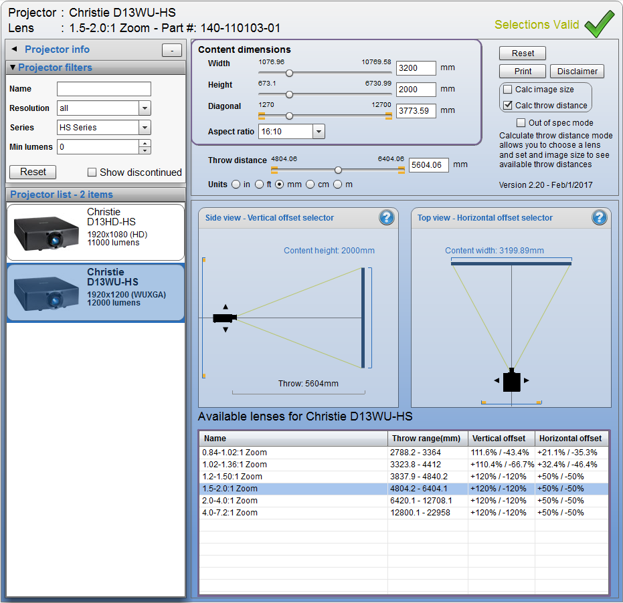This screenshot has width=623, height=603.
Task: Select Christie D13WU-HS projector thumbnail image
Action: pos(46,293)
